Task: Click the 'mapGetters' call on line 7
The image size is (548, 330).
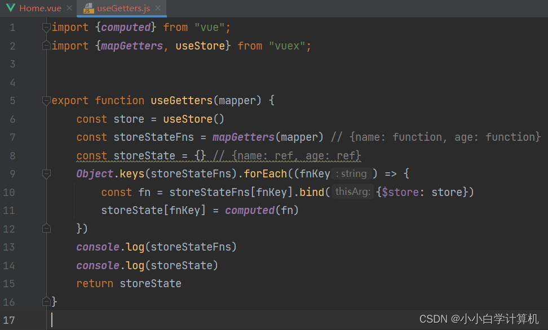Action: 243,137
